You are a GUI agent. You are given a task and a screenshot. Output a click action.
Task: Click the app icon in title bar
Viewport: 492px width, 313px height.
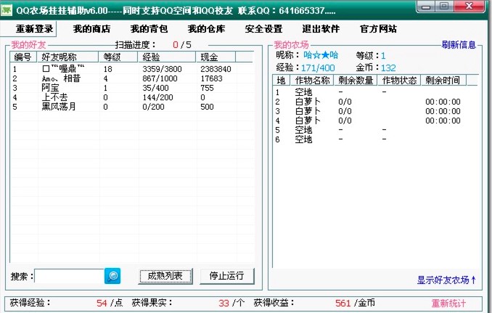(x=7, y=10)
